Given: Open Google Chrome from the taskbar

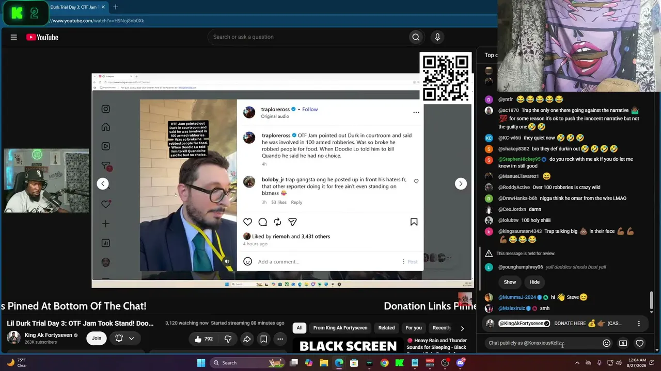Looking at the screenshot, I should click(x=384, y=363).
